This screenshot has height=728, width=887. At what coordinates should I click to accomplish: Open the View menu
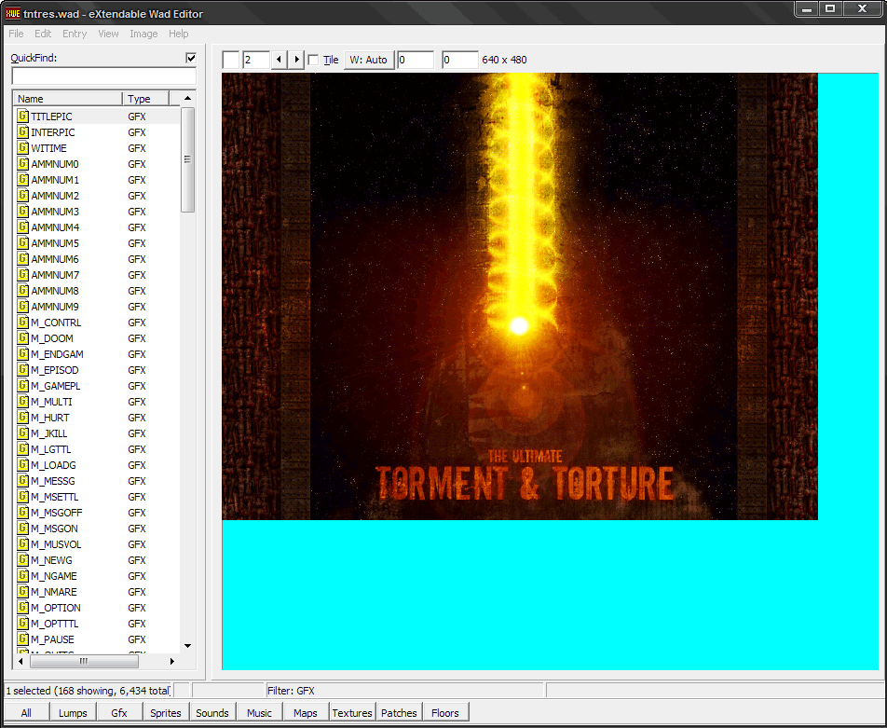[x=108, y=34]
